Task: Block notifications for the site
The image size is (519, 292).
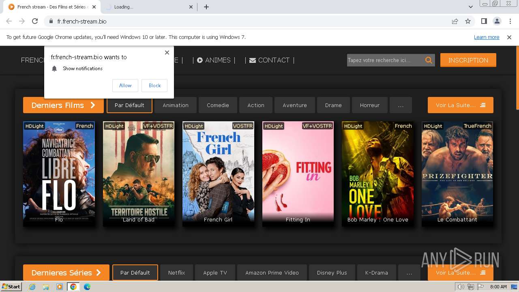Action: pyautogui.click(x=154, y=85)
